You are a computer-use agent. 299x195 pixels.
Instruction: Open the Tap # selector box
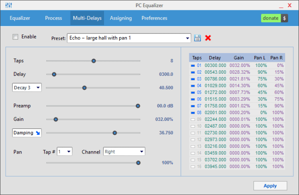65,152
